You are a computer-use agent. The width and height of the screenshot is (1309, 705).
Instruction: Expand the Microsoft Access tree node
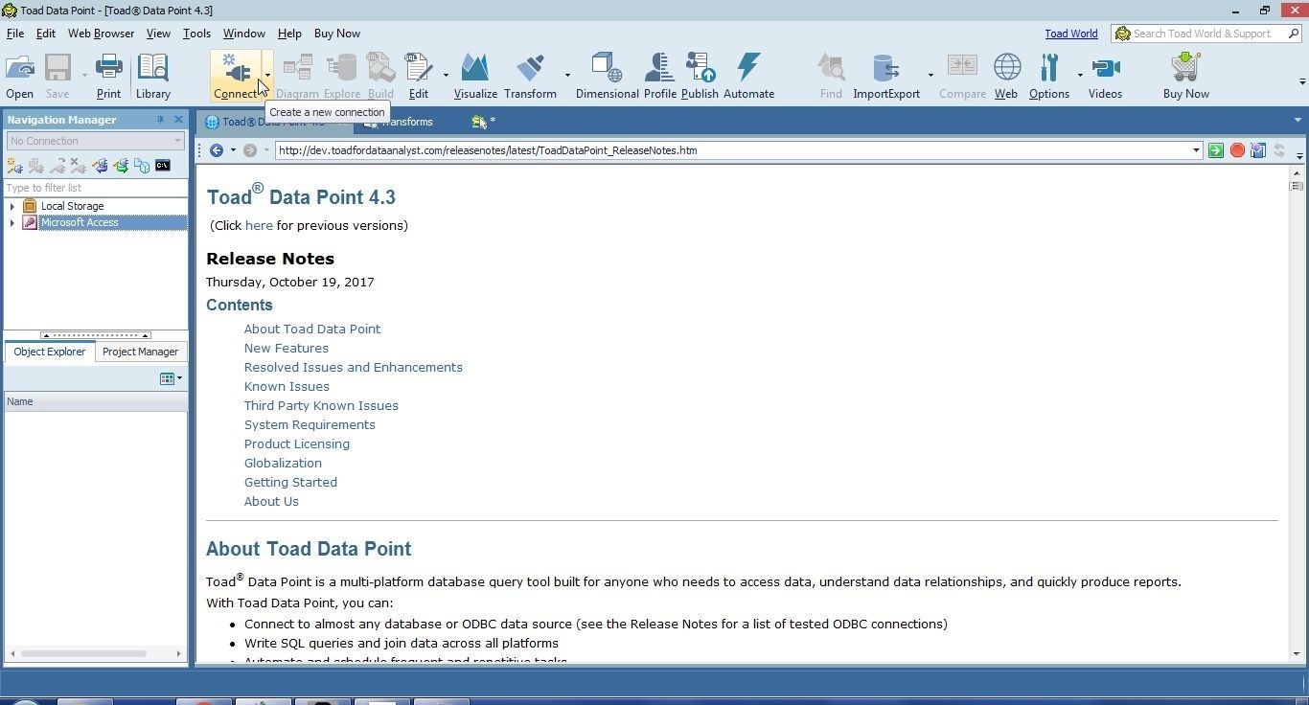click(x=11, y=222)
